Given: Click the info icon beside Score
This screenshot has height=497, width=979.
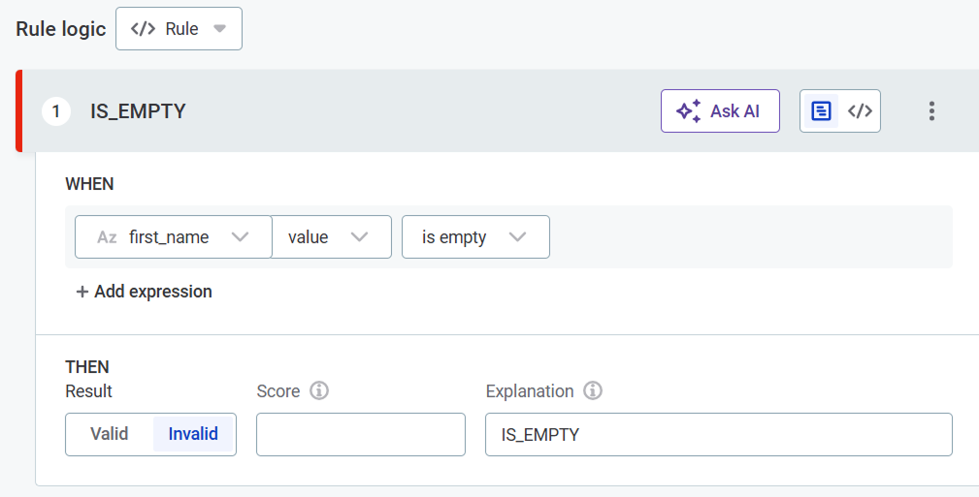Looking at the screenshot, I should tap(319, 391).
